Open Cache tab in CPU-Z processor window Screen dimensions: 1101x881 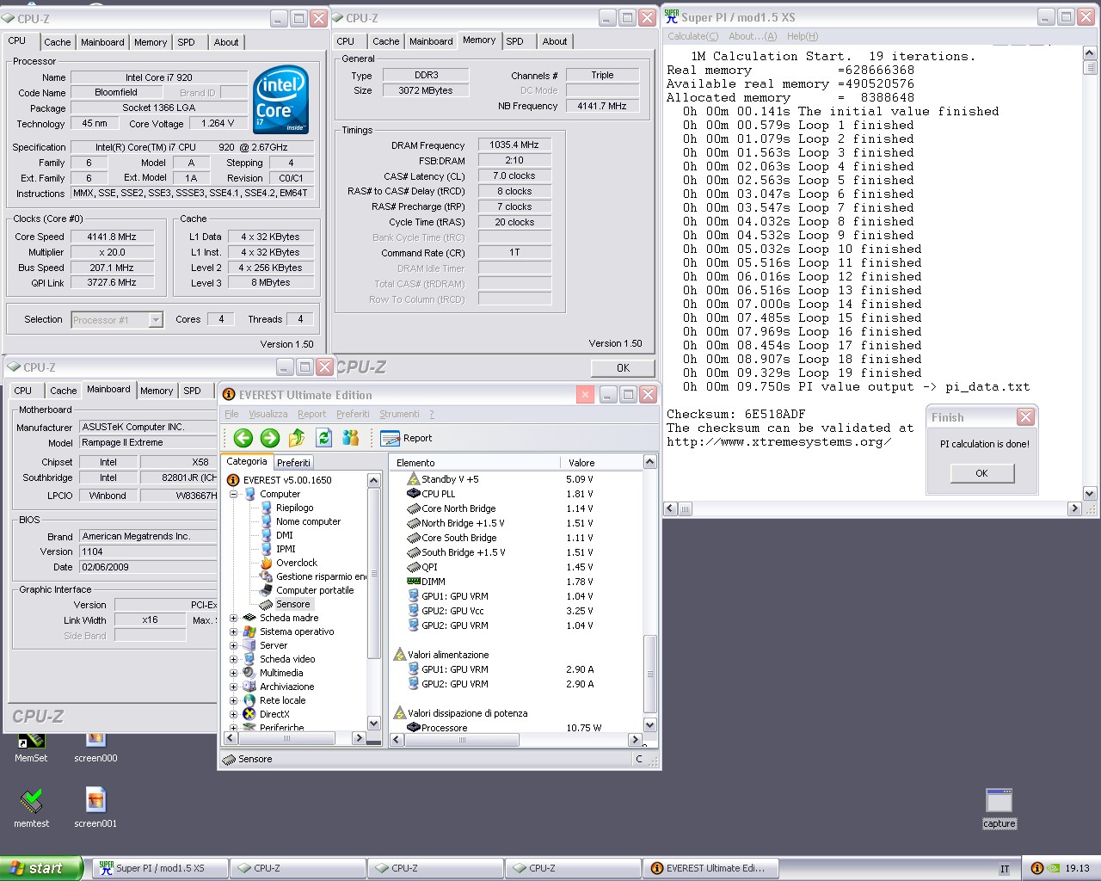click(x=58, y=42)
